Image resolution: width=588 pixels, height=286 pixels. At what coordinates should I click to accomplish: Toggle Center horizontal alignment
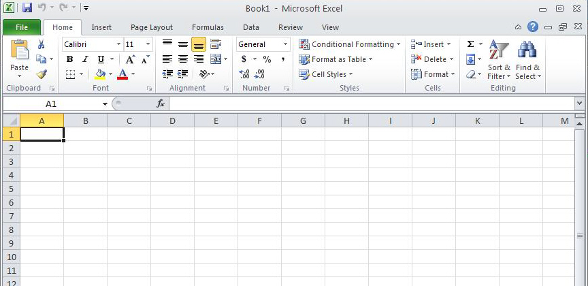point(183,59)
